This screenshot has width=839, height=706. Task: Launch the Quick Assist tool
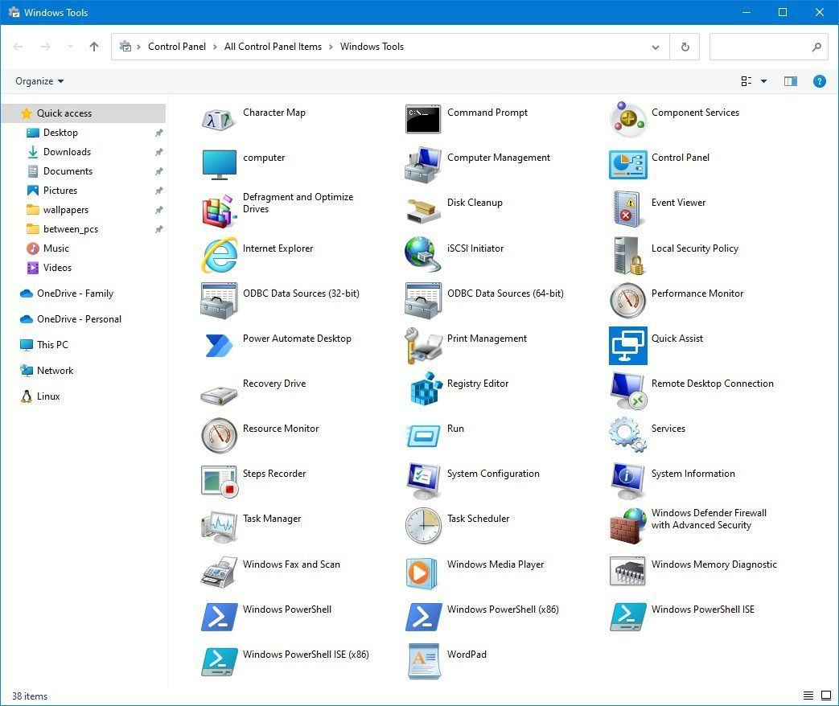[677, 339]
